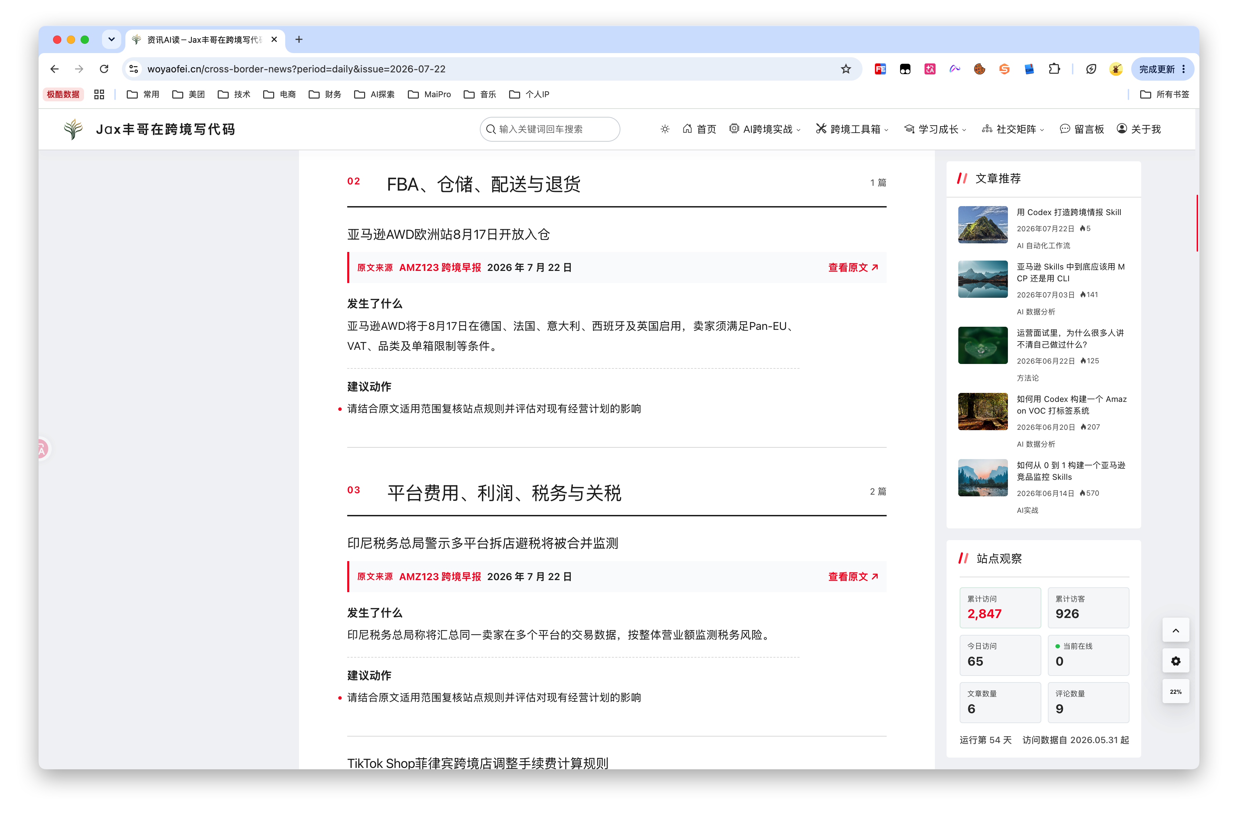
Task: Click the site logo leaf icon
Action: 73,129
